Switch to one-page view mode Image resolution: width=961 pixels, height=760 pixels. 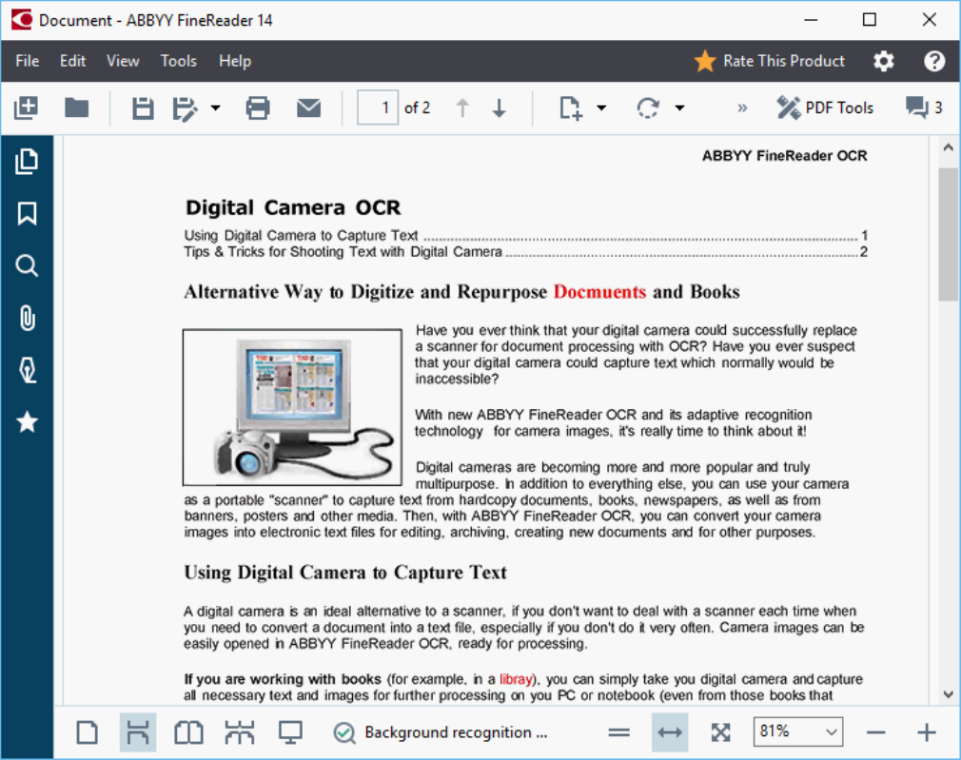(x=87, y=732)
